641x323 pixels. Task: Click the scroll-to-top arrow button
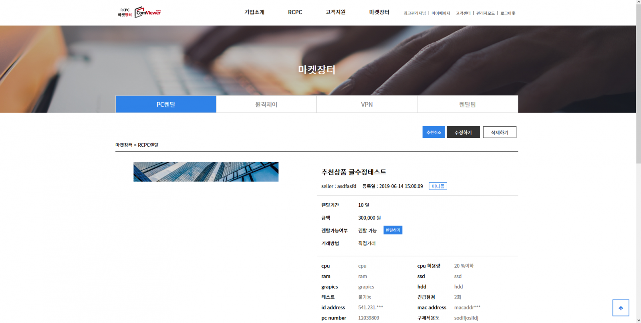tap(621, 308)
